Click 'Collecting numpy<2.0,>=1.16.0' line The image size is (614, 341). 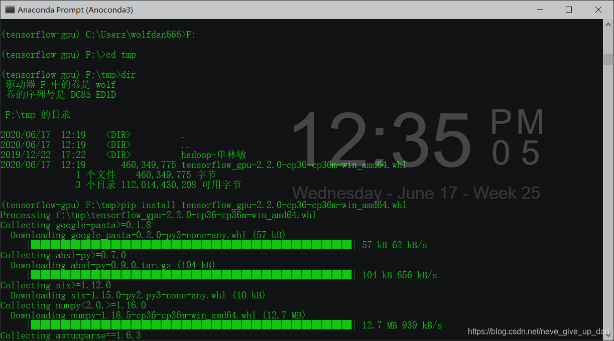coord(73,305)
